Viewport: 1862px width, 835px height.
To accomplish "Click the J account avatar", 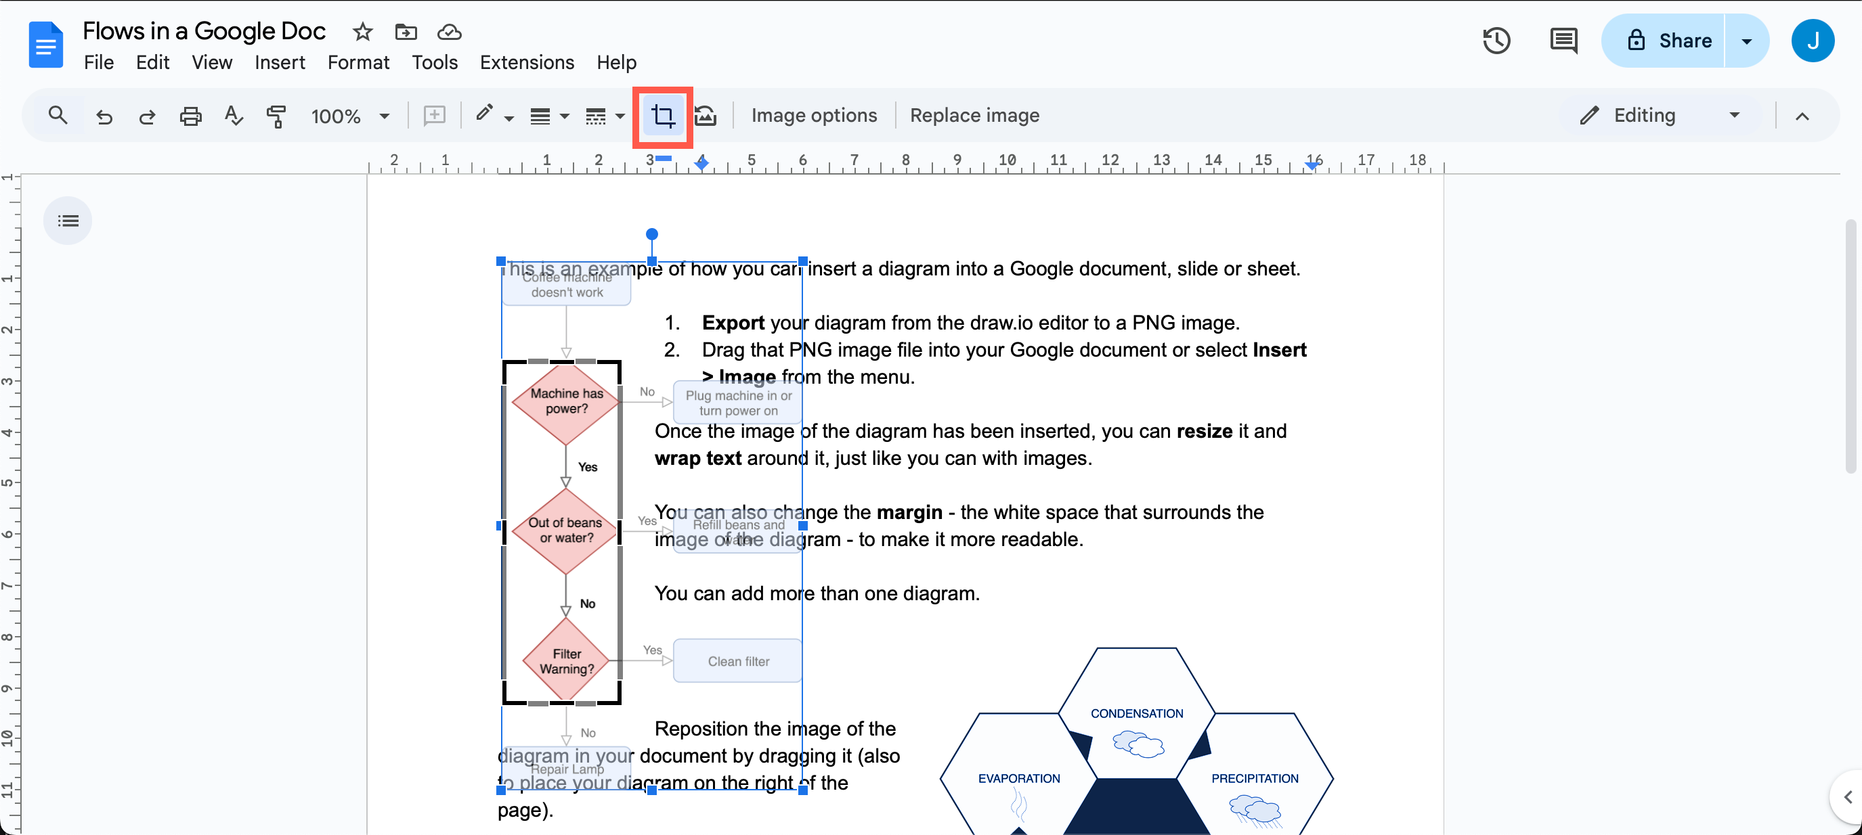I will click(x=1813, y=41).
